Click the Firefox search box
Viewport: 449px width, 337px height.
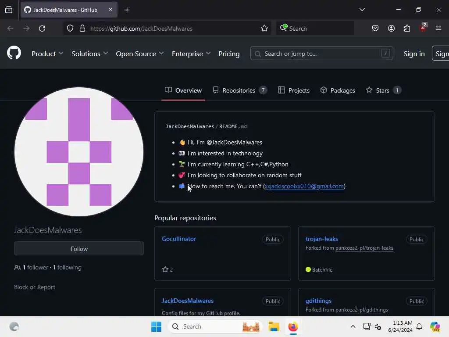315,29
